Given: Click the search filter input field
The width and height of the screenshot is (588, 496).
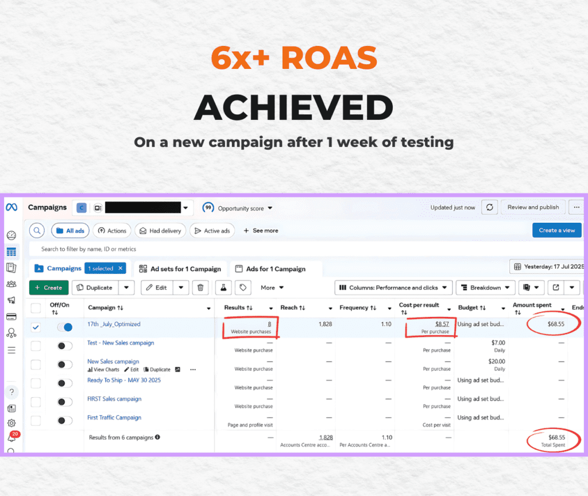Looking at the screenshot, I should point(230,249).
